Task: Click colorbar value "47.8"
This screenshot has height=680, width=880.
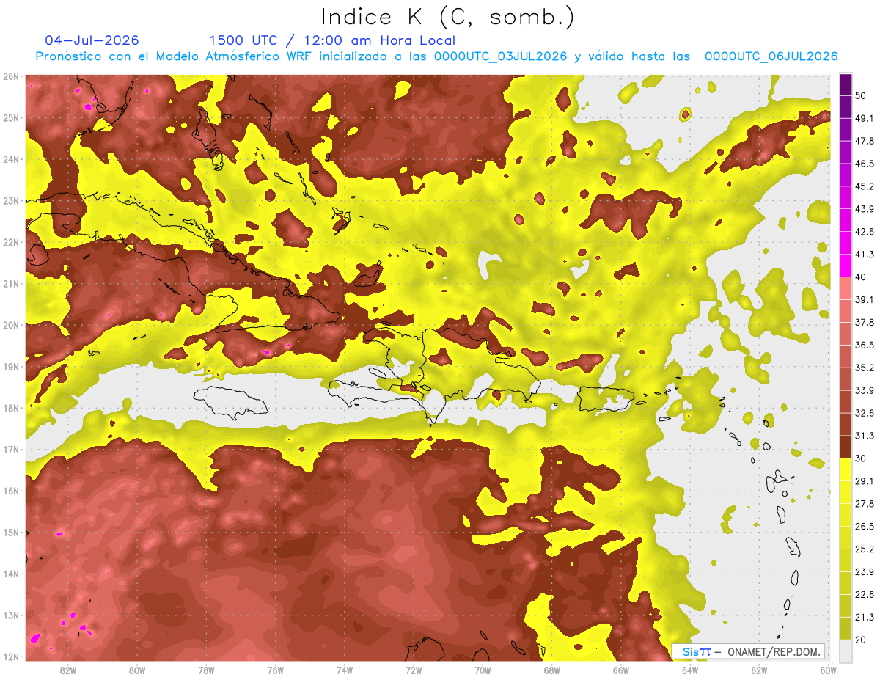Action: pos(865,141)
